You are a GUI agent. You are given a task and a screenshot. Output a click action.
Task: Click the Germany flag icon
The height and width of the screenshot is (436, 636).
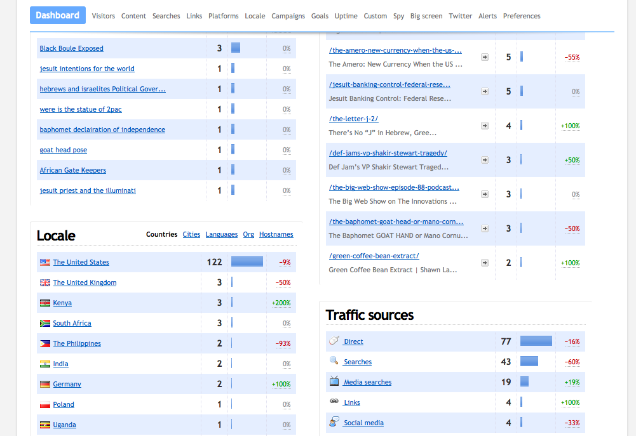[45, 384]
